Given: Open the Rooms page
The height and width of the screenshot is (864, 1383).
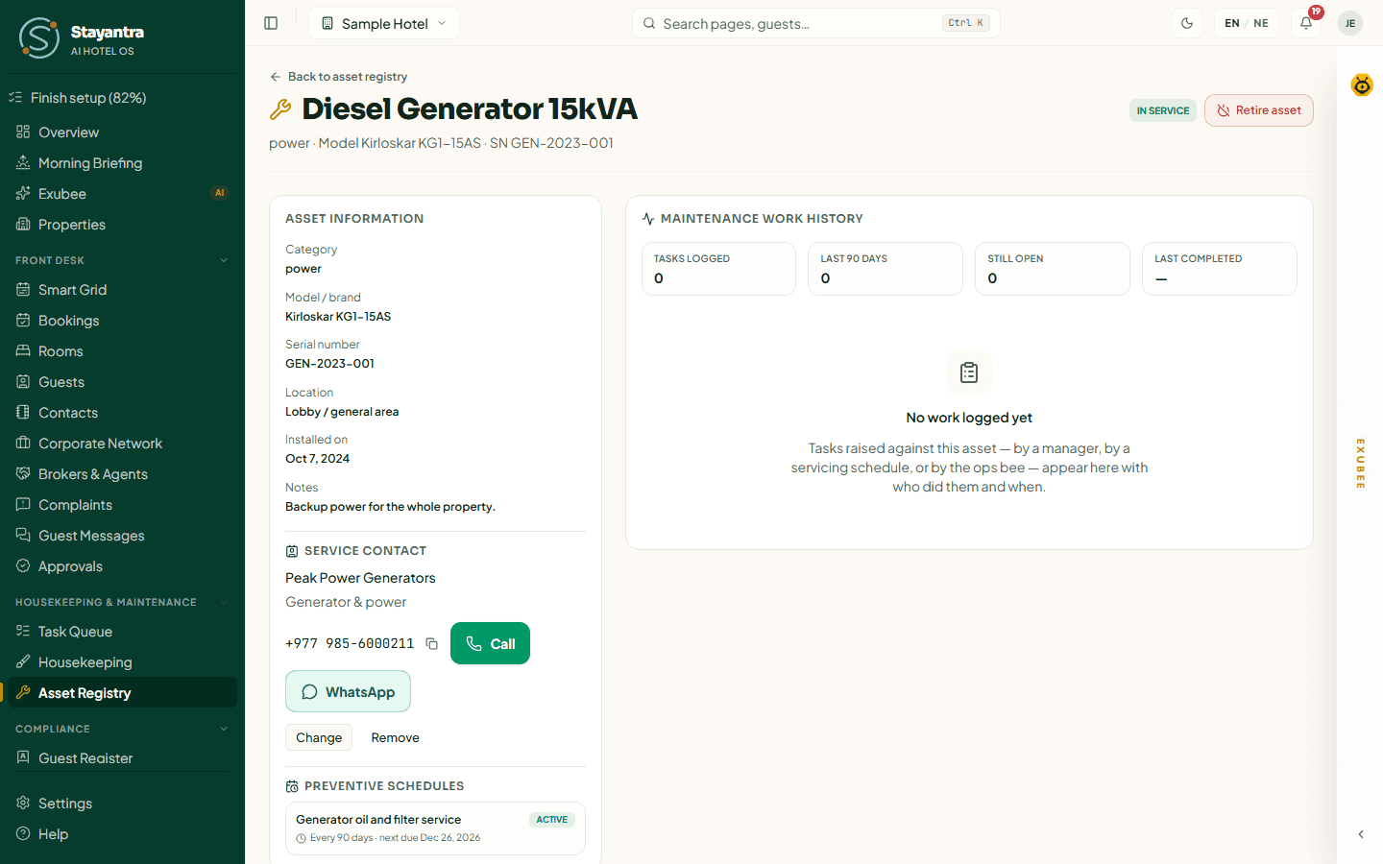Looking at the screenshot, I should tap(122, 351).
